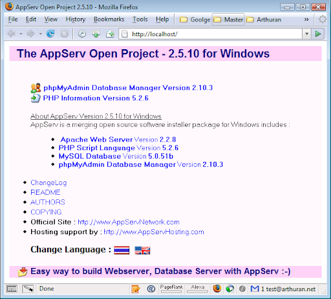Open the clock history toolbar icon
This screenshot has height=299, width=331.
pos(82,34)
